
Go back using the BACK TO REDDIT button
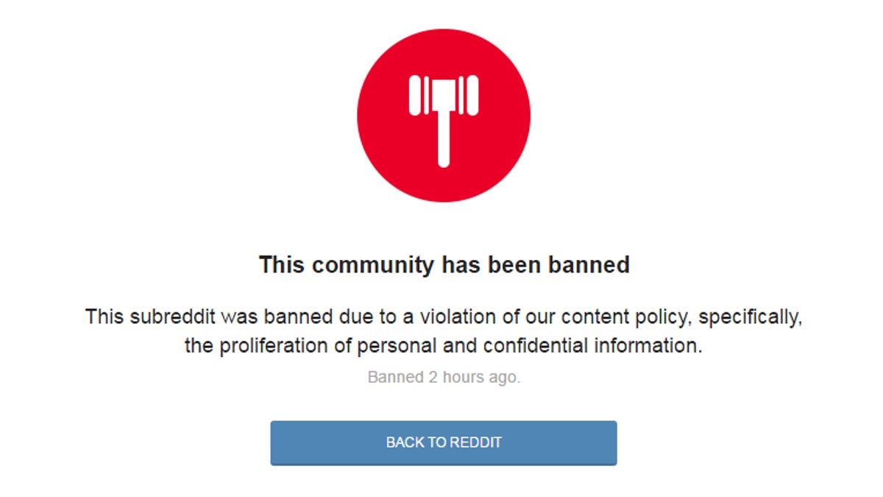pyautogui.click(x=444, y=443)
